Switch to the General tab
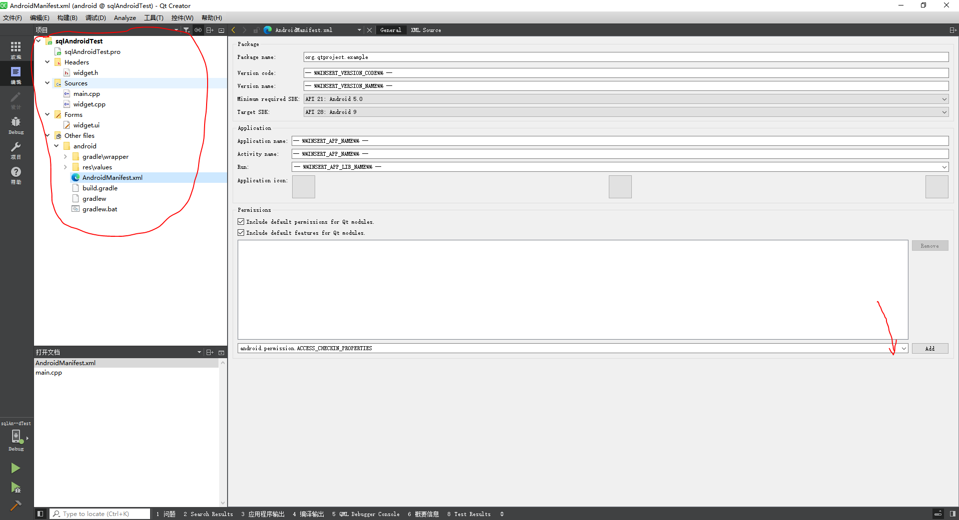Image resolution: width=959 pixels, height=520 pixels. coord(390,30)
